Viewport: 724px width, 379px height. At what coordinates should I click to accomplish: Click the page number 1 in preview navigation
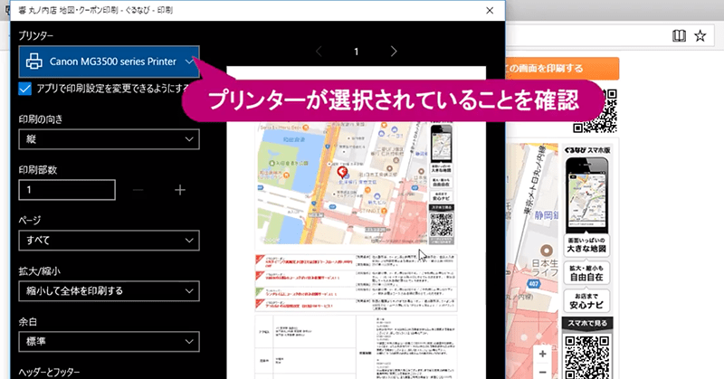[x=356, y=52]
